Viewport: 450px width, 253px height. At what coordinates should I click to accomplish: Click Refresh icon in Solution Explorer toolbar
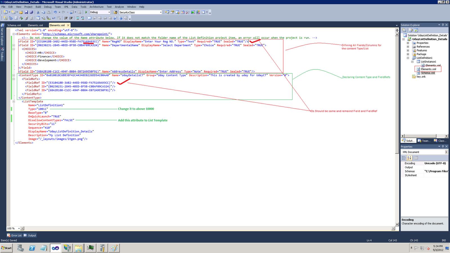(416, 30)
